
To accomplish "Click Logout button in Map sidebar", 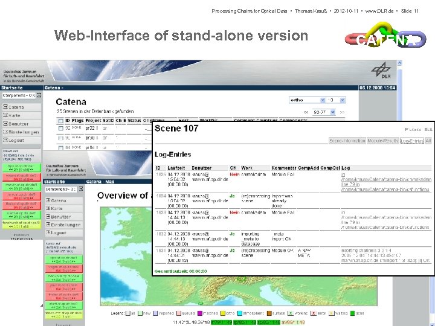I will [64, 232].
